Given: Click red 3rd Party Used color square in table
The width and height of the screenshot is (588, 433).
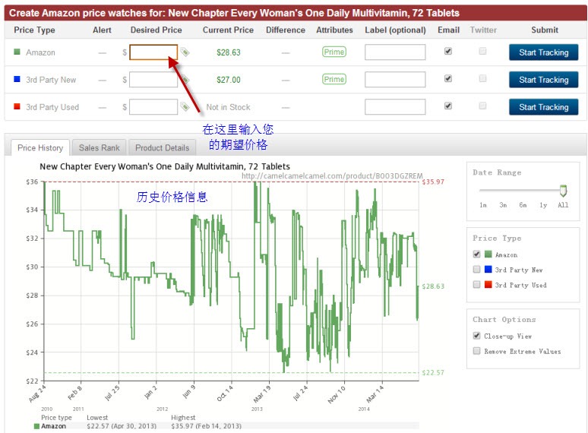Looking at the screenshot, I should (x=17, y=106).
